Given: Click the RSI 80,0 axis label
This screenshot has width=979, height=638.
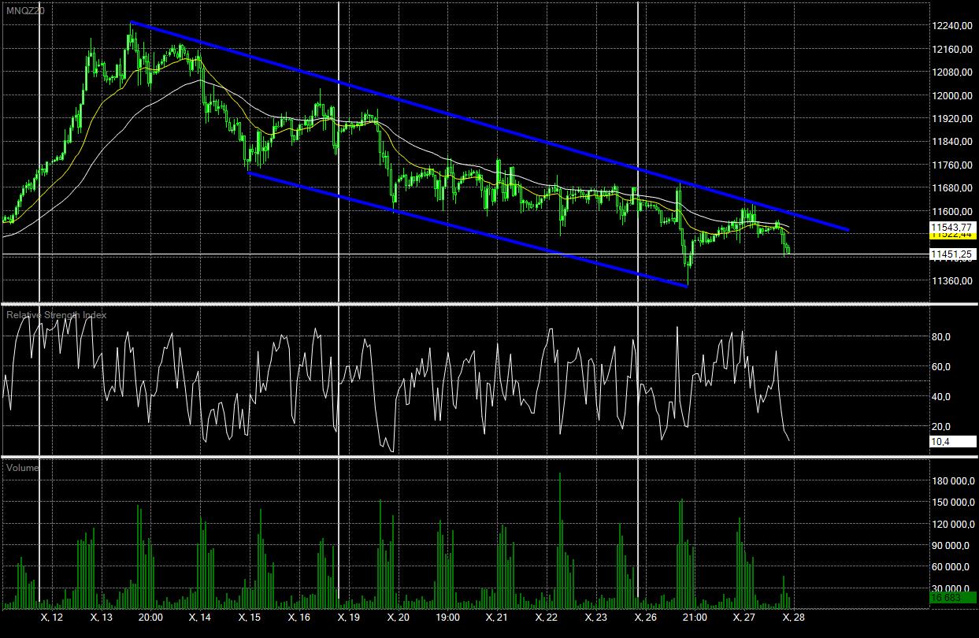Looking at the screenshot, I should (x=941, y=337).
